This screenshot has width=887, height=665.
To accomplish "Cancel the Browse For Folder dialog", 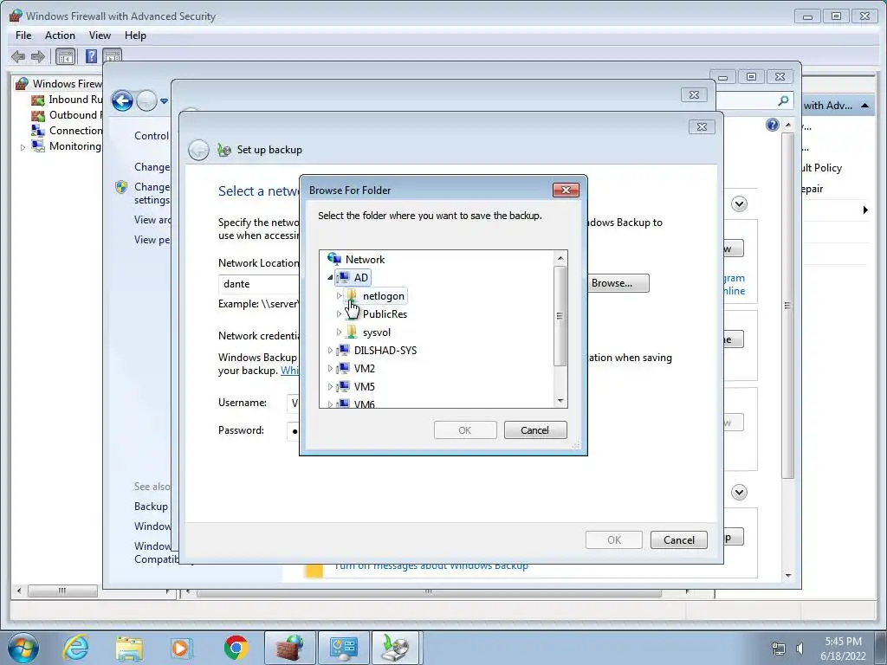I will tap(534, 429).
